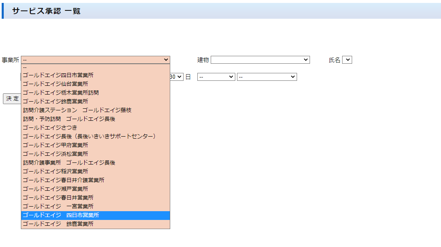Open the 建物 dropdown
This screenshot has height=247, width=441.
coord(260,60)
